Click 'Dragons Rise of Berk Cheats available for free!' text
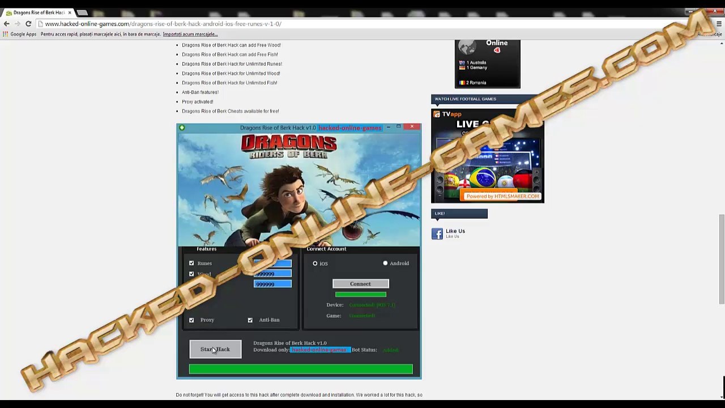The width and height of the screenshot is (725, 408). [231, 111]
